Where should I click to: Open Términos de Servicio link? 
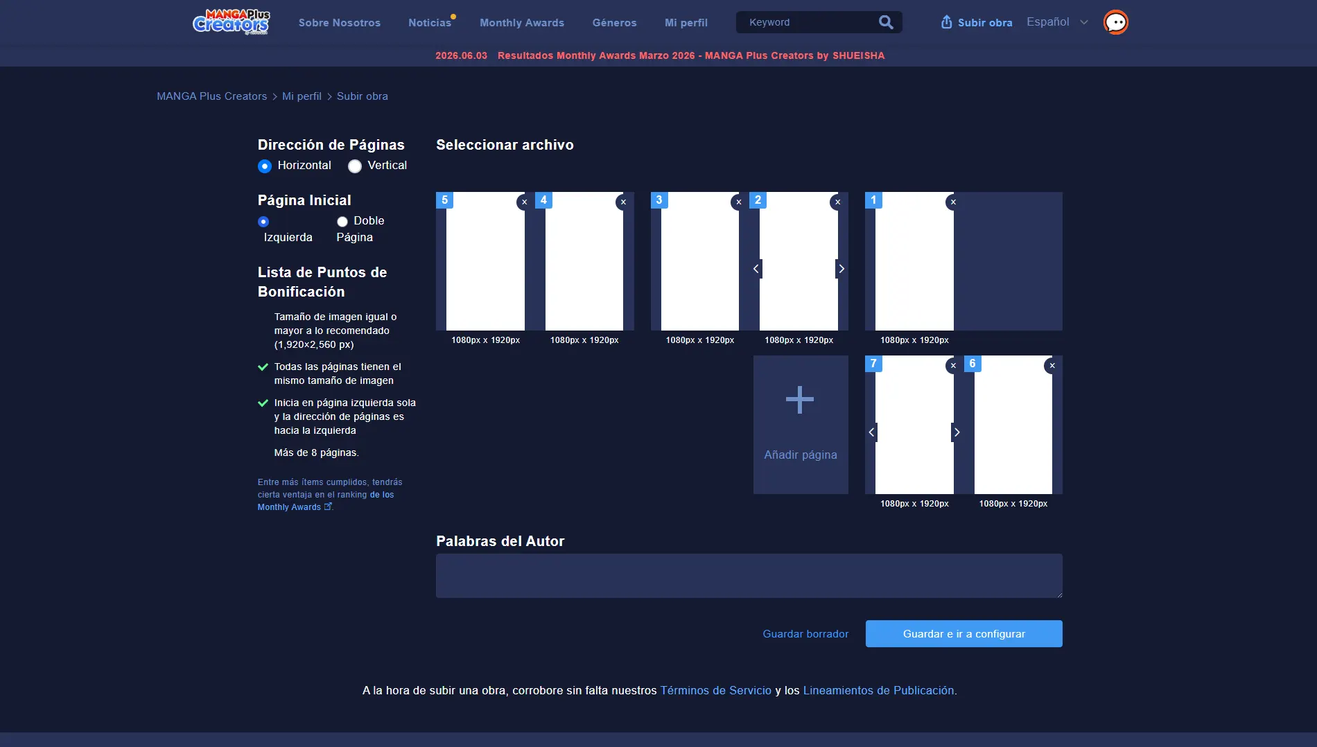click(x=715, y=691)
